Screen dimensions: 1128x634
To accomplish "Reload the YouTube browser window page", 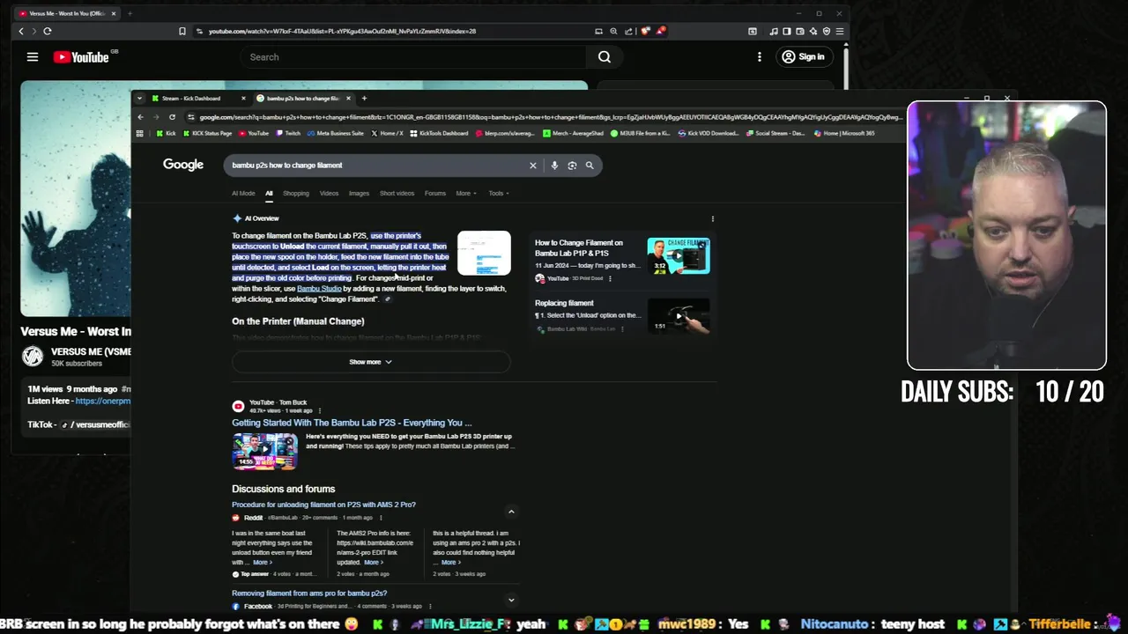I will [x=48, y=31].
